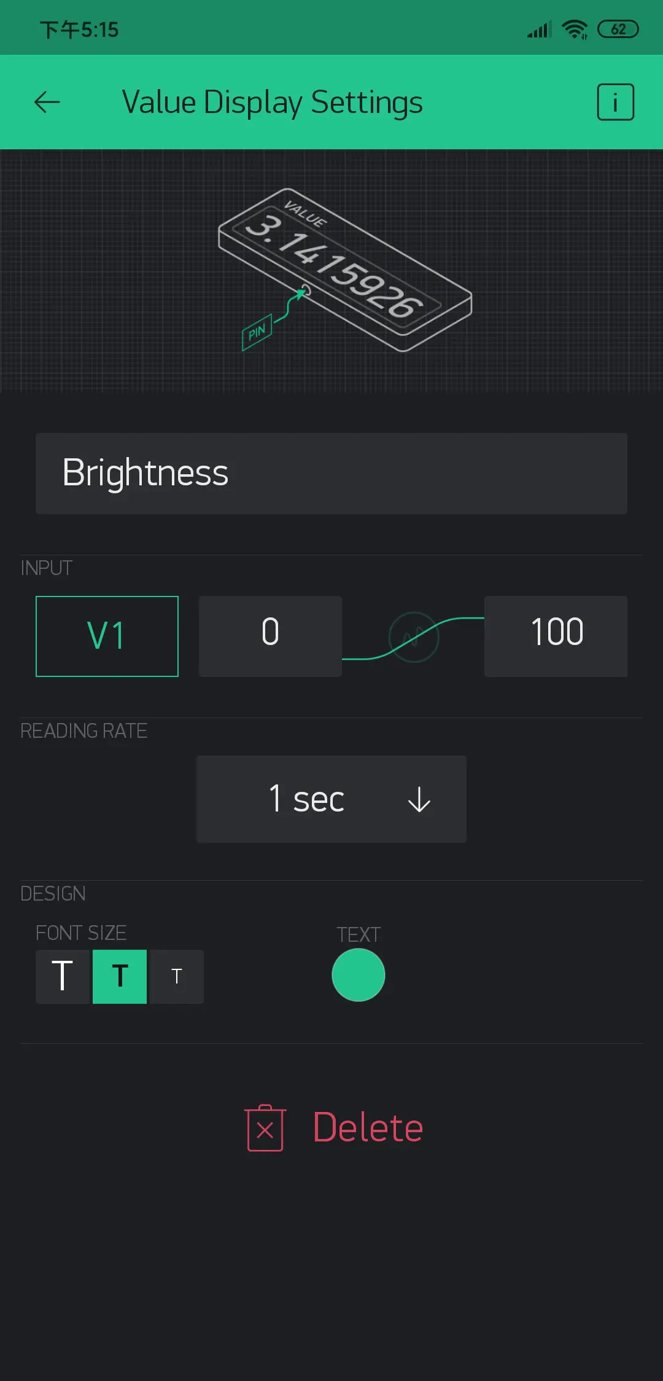This screenshot has width=663, height=1381.
Task: Tap the red trash can icon
Action: pyautogui.click(x=265, y=1128)
